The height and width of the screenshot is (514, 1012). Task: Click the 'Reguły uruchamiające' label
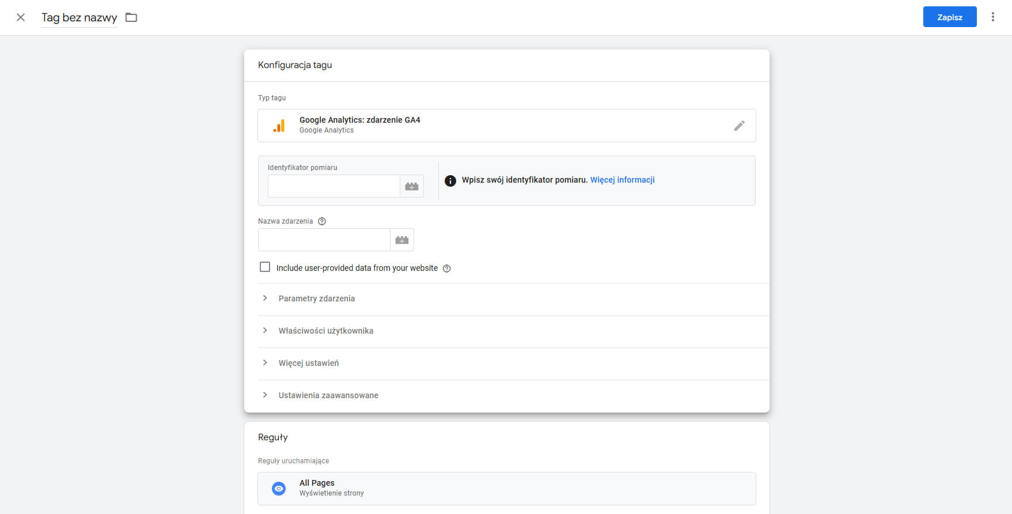click(x=294, y=461)
